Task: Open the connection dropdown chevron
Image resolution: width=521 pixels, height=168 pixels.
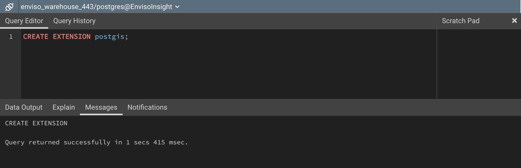Action: 177,7
